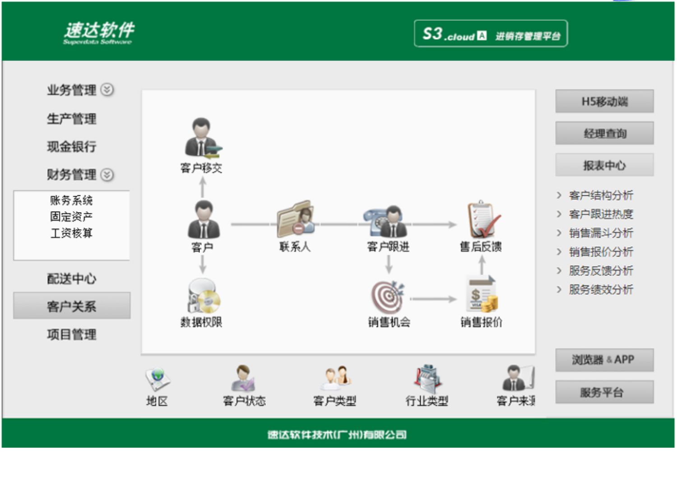
Task: Click the 经理查询 button
Action: click(604, 133)
